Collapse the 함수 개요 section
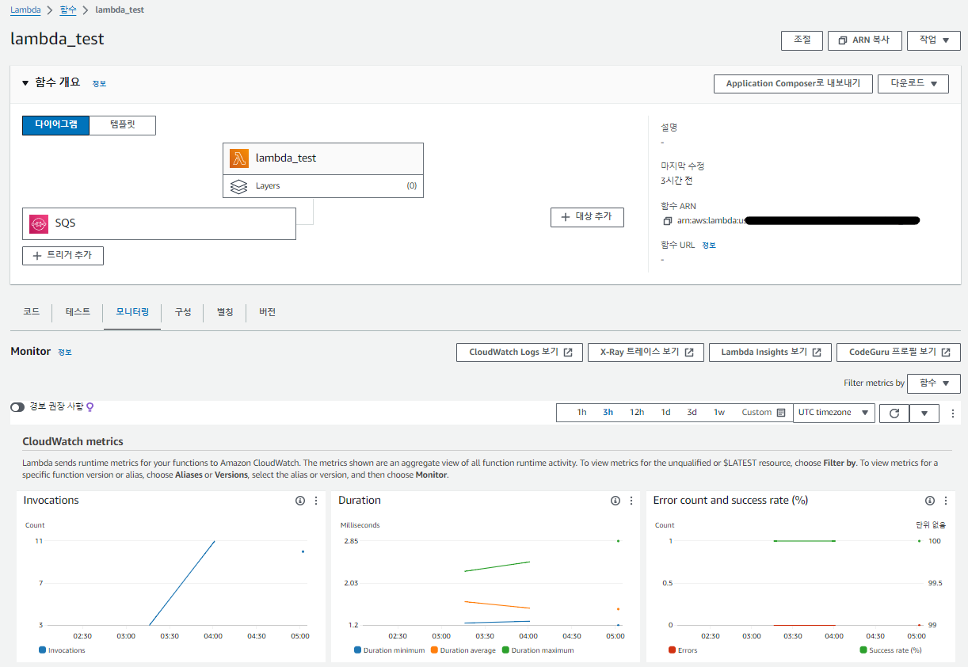This screenshot has height=667, width=968. [25, 82]
